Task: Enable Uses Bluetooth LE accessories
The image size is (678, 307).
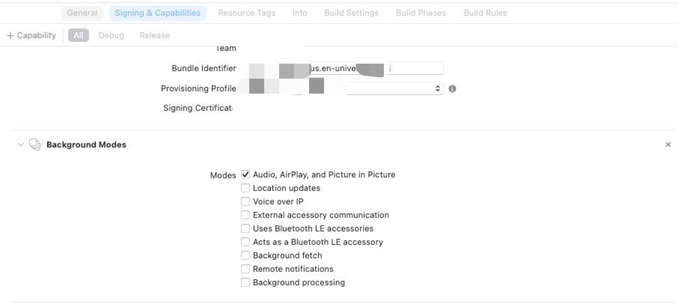Action: (x=245, y=228)
